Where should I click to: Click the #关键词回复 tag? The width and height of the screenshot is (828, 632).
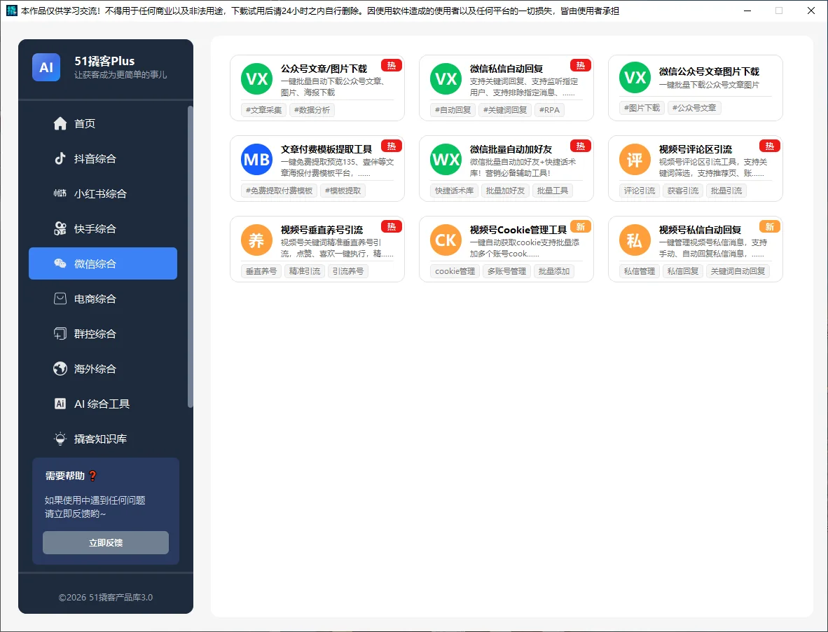click(x=505, y=110)
